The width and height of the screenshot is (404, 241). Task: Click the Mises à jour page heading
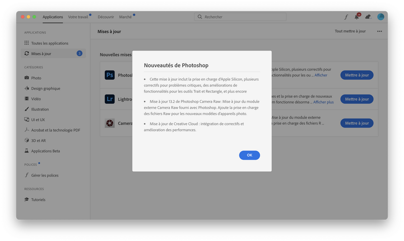click(x=109, y=31)
